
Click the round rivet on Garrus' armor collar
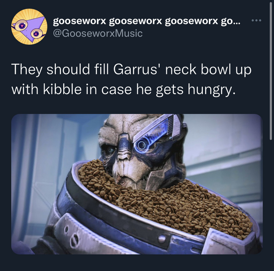tap(162, 239)
